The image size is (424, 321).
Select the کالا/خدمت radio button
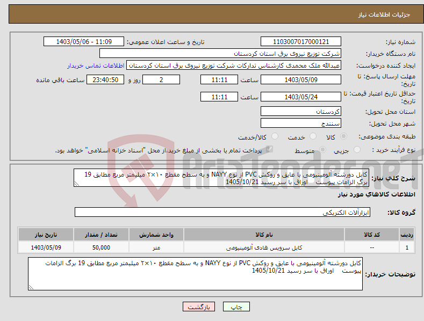[x=275, y=136]
